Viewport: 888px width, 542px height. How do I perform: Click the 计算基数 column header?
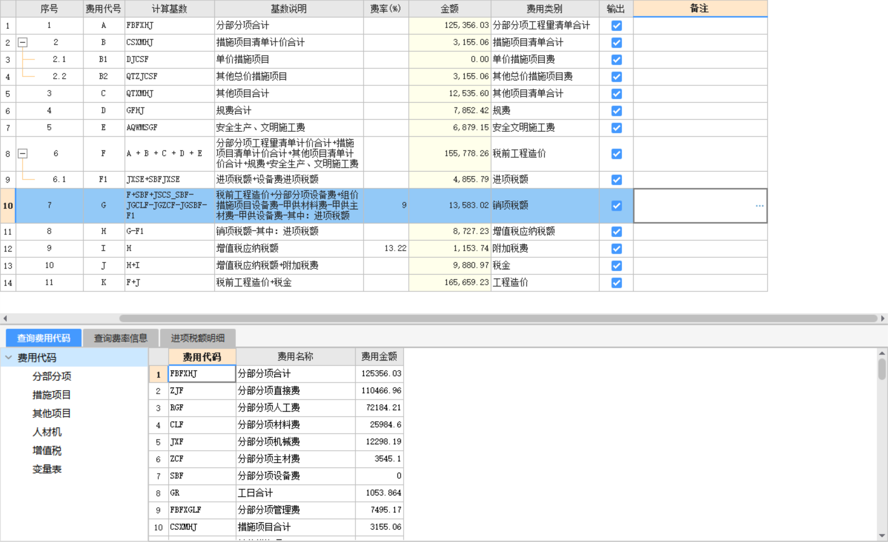169,8
